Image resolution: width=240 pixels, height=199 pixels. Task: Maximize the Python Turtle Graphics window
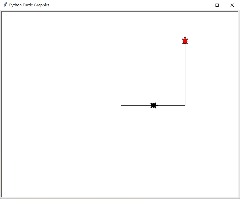coord(217,5)
